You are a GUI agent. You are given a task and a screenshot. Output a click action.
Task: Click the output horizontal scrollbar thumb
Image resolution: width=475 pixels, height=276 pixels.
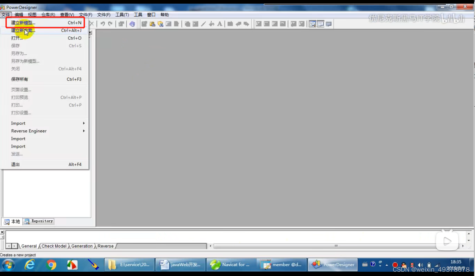[x=336, y=246]
